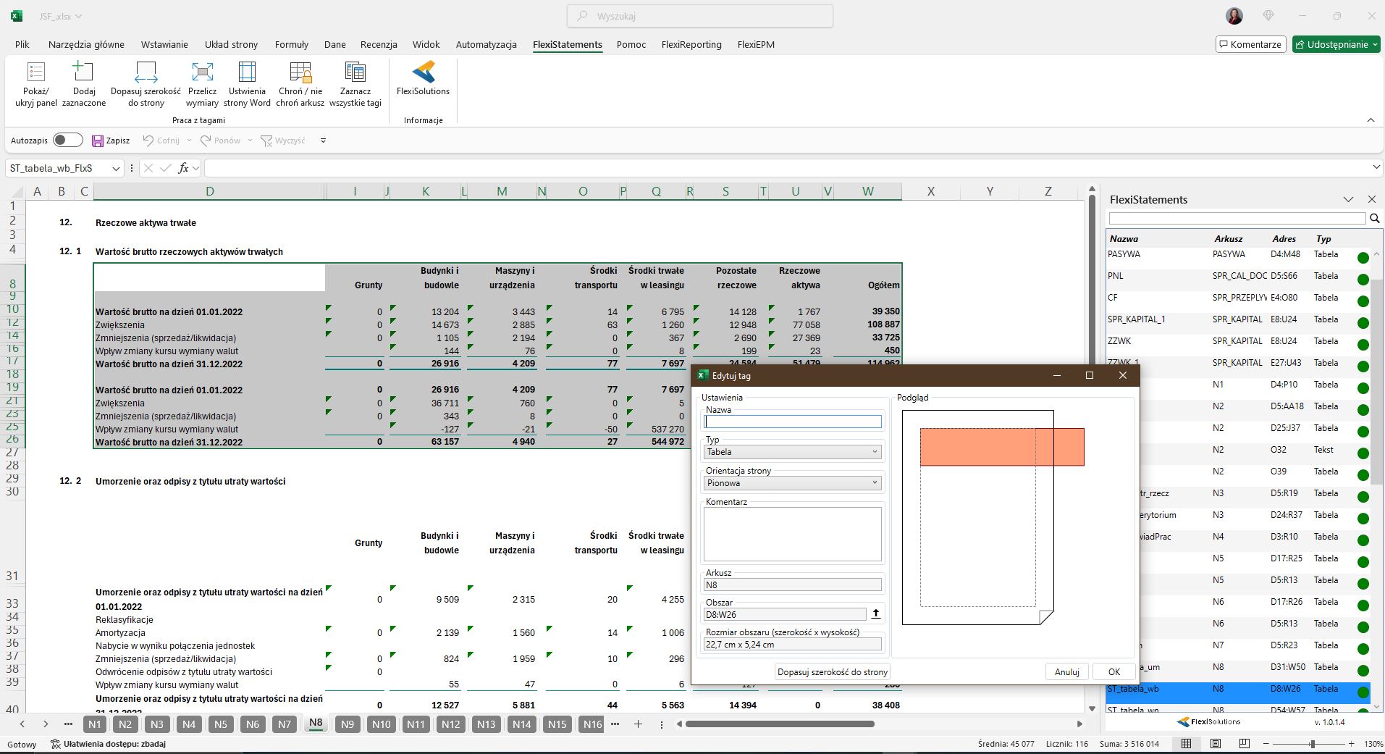Click the Dodaj zaznaczone icon
Image resolution: width=1385 pixels, height=754 pixels.
(83, 72)
